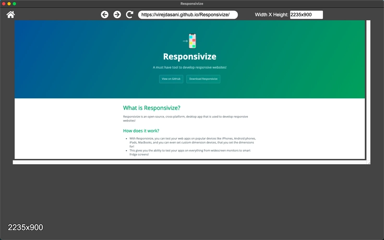The height and width of the screenshot is (240, 384).
Task: Select the bullet about widescreen monitors
Action: pyautogui.click(x=190, y=152)
